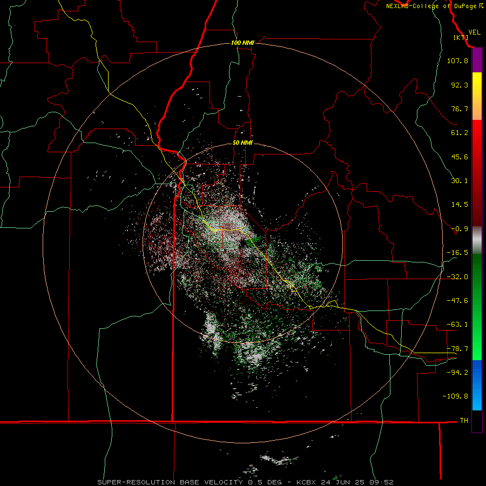Image resolution: width=486 pixels, height=486 pixels.
Task: Click the -63.1 legend value
Action: coord(457,325)
